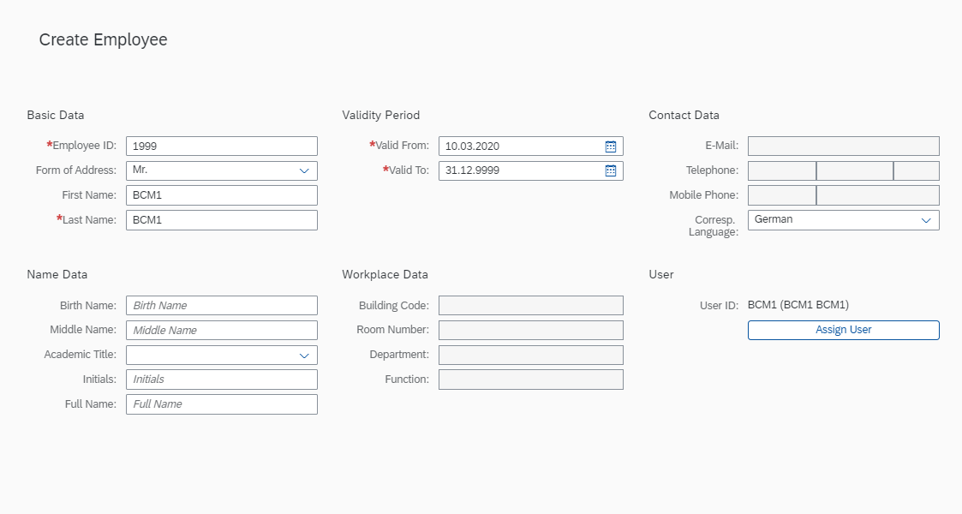
Task: Select the Initials text field
Action: (x=221, y=380)
